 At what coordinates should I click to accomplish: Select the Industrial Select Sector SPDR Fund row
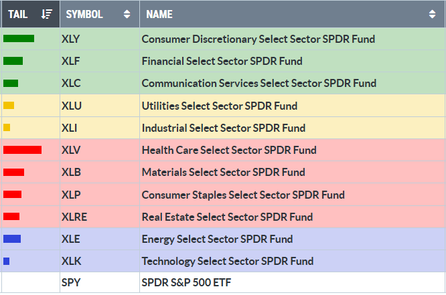224,128
